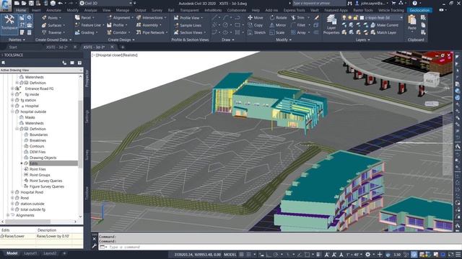Toggle layer freeze sun icon in layer dropdown
This screenshot has height=259, width=462.
point(349,17)
